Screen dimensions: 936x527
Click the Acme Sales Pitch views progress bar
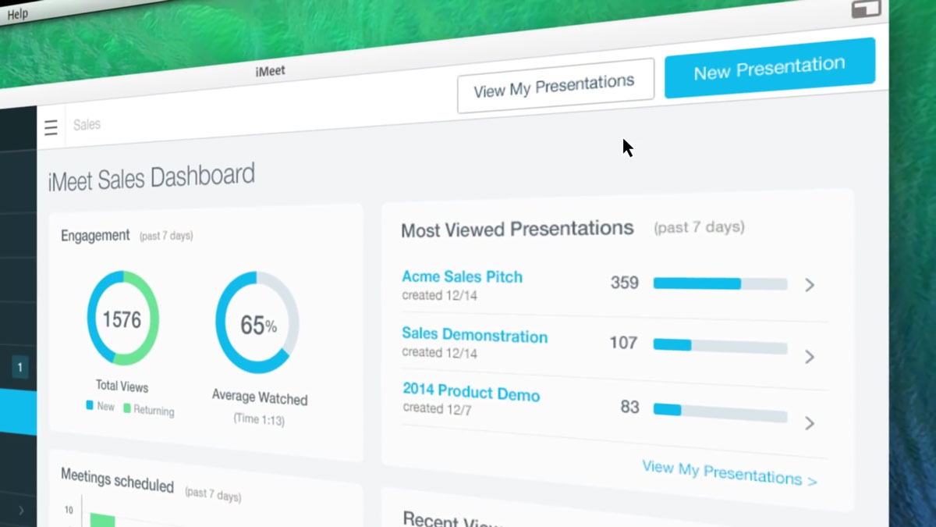click(x=720, y=283)
